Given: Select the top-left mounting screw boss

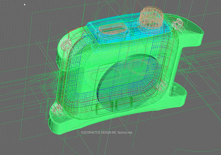Looking at the screenshot, I should coord(67,45).
